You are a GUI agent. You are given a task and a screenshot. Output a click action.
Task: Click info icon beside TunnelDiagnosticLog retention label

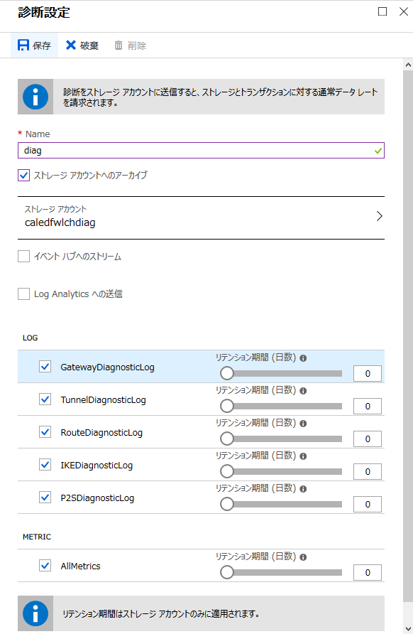pyautogui.click(x=303, y=391)
